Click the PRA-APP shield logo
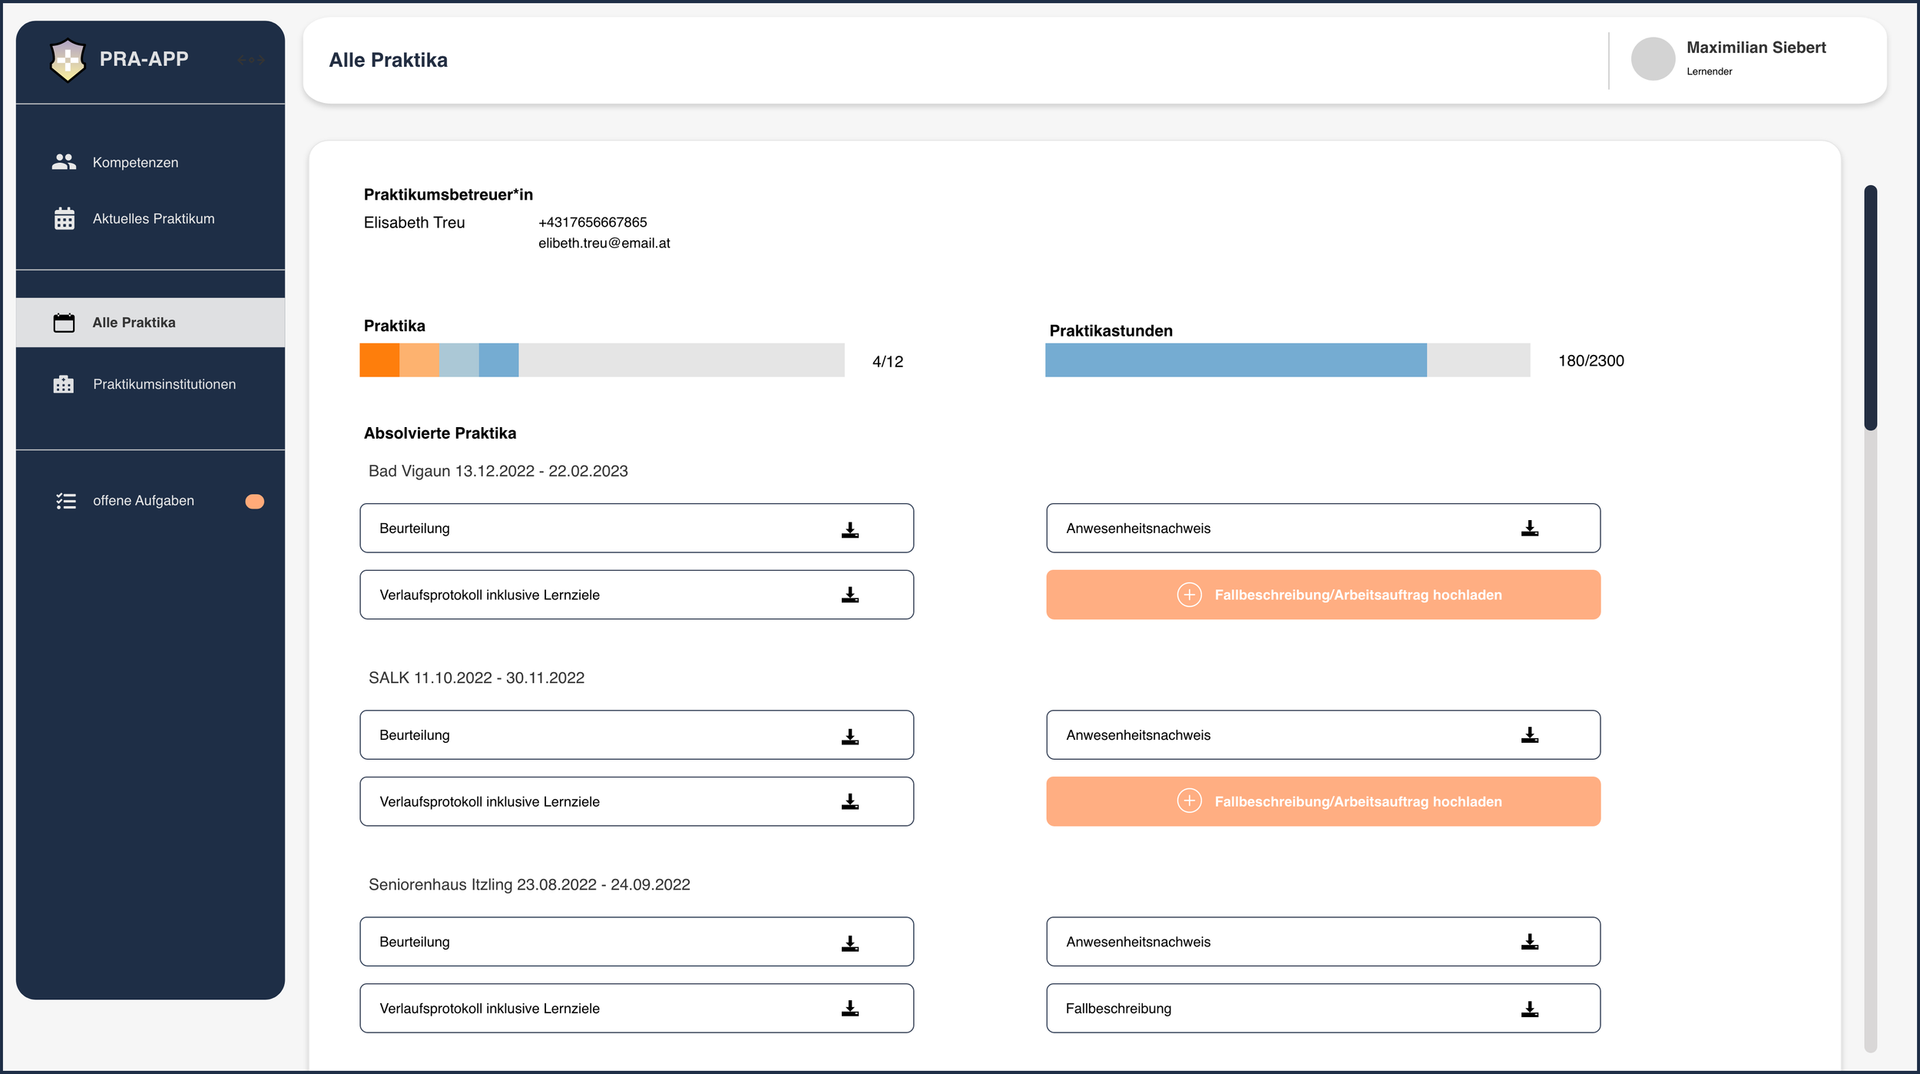The width and height of the screenshot is (1920, 1074). click(x=68, y=59)
